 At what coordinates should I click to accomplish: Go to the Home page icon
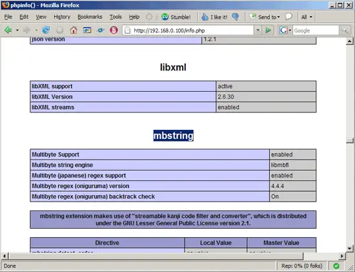[x=74, y=30]
